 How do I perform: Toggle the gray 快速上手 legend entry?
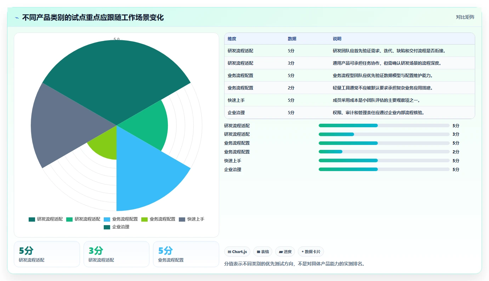tap(192, 219)
